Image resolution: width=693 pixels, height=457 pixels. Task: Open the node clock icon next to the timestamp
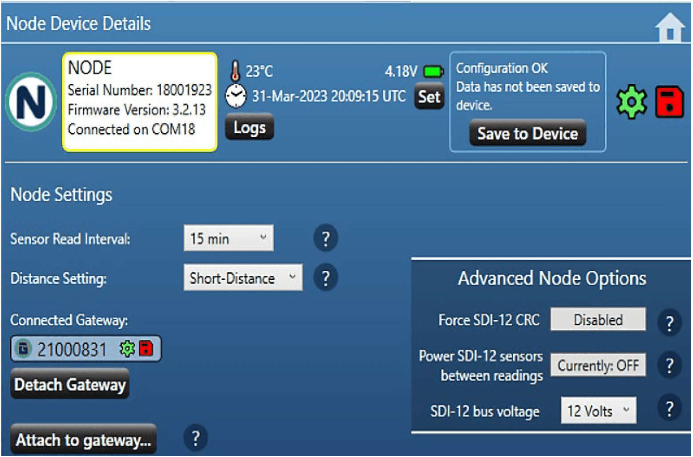236,95
